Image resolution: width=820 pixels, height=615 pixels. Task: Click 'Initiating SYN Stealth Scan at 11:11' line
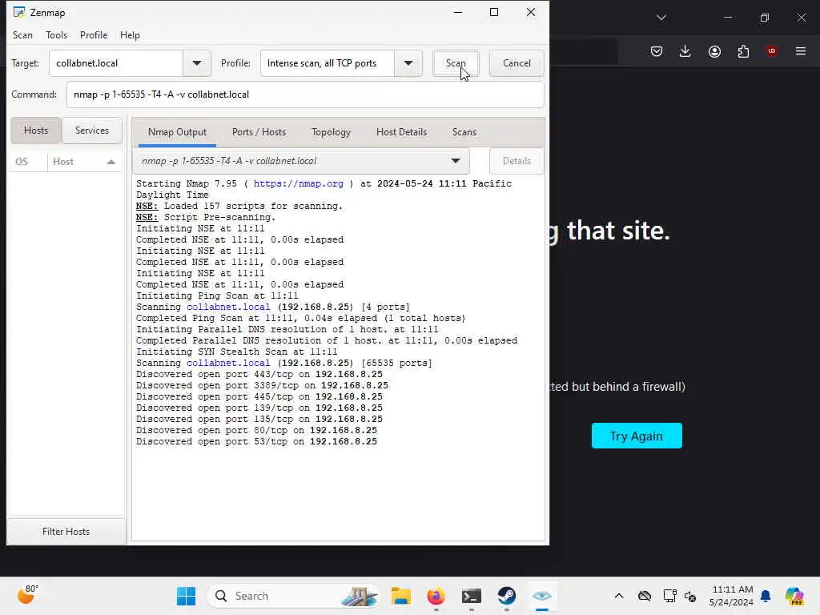click(x=237, y=352)
